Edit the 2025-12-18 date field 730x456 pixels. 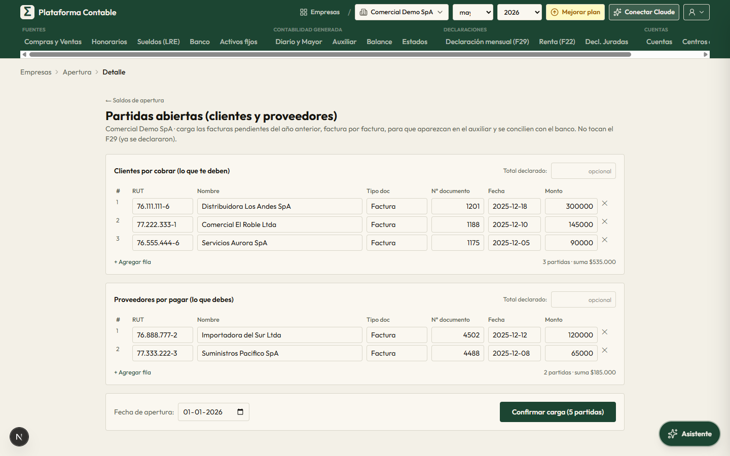pyautogui.click(x=515, y=206)
